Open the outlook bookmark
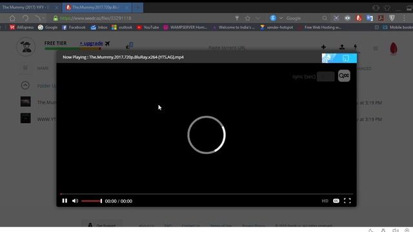 coord(122,27)
